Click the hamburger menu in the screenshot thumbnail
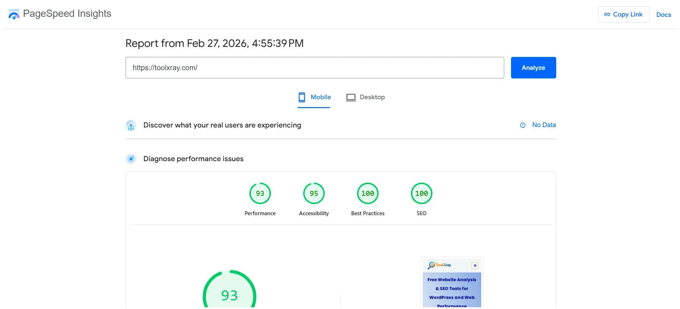 coord(475,266)
